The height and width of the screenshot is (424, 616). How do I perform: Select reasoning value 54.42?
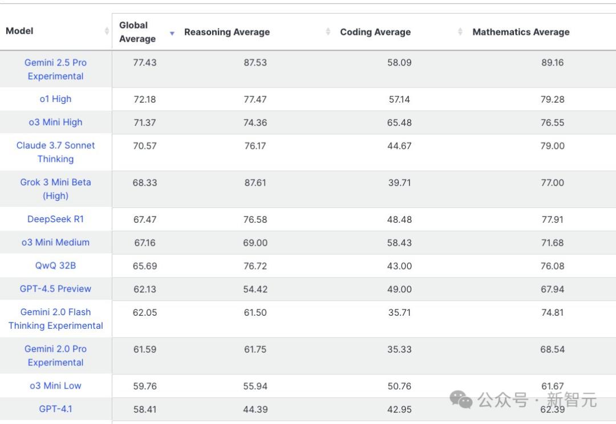(x=255, y=289)
